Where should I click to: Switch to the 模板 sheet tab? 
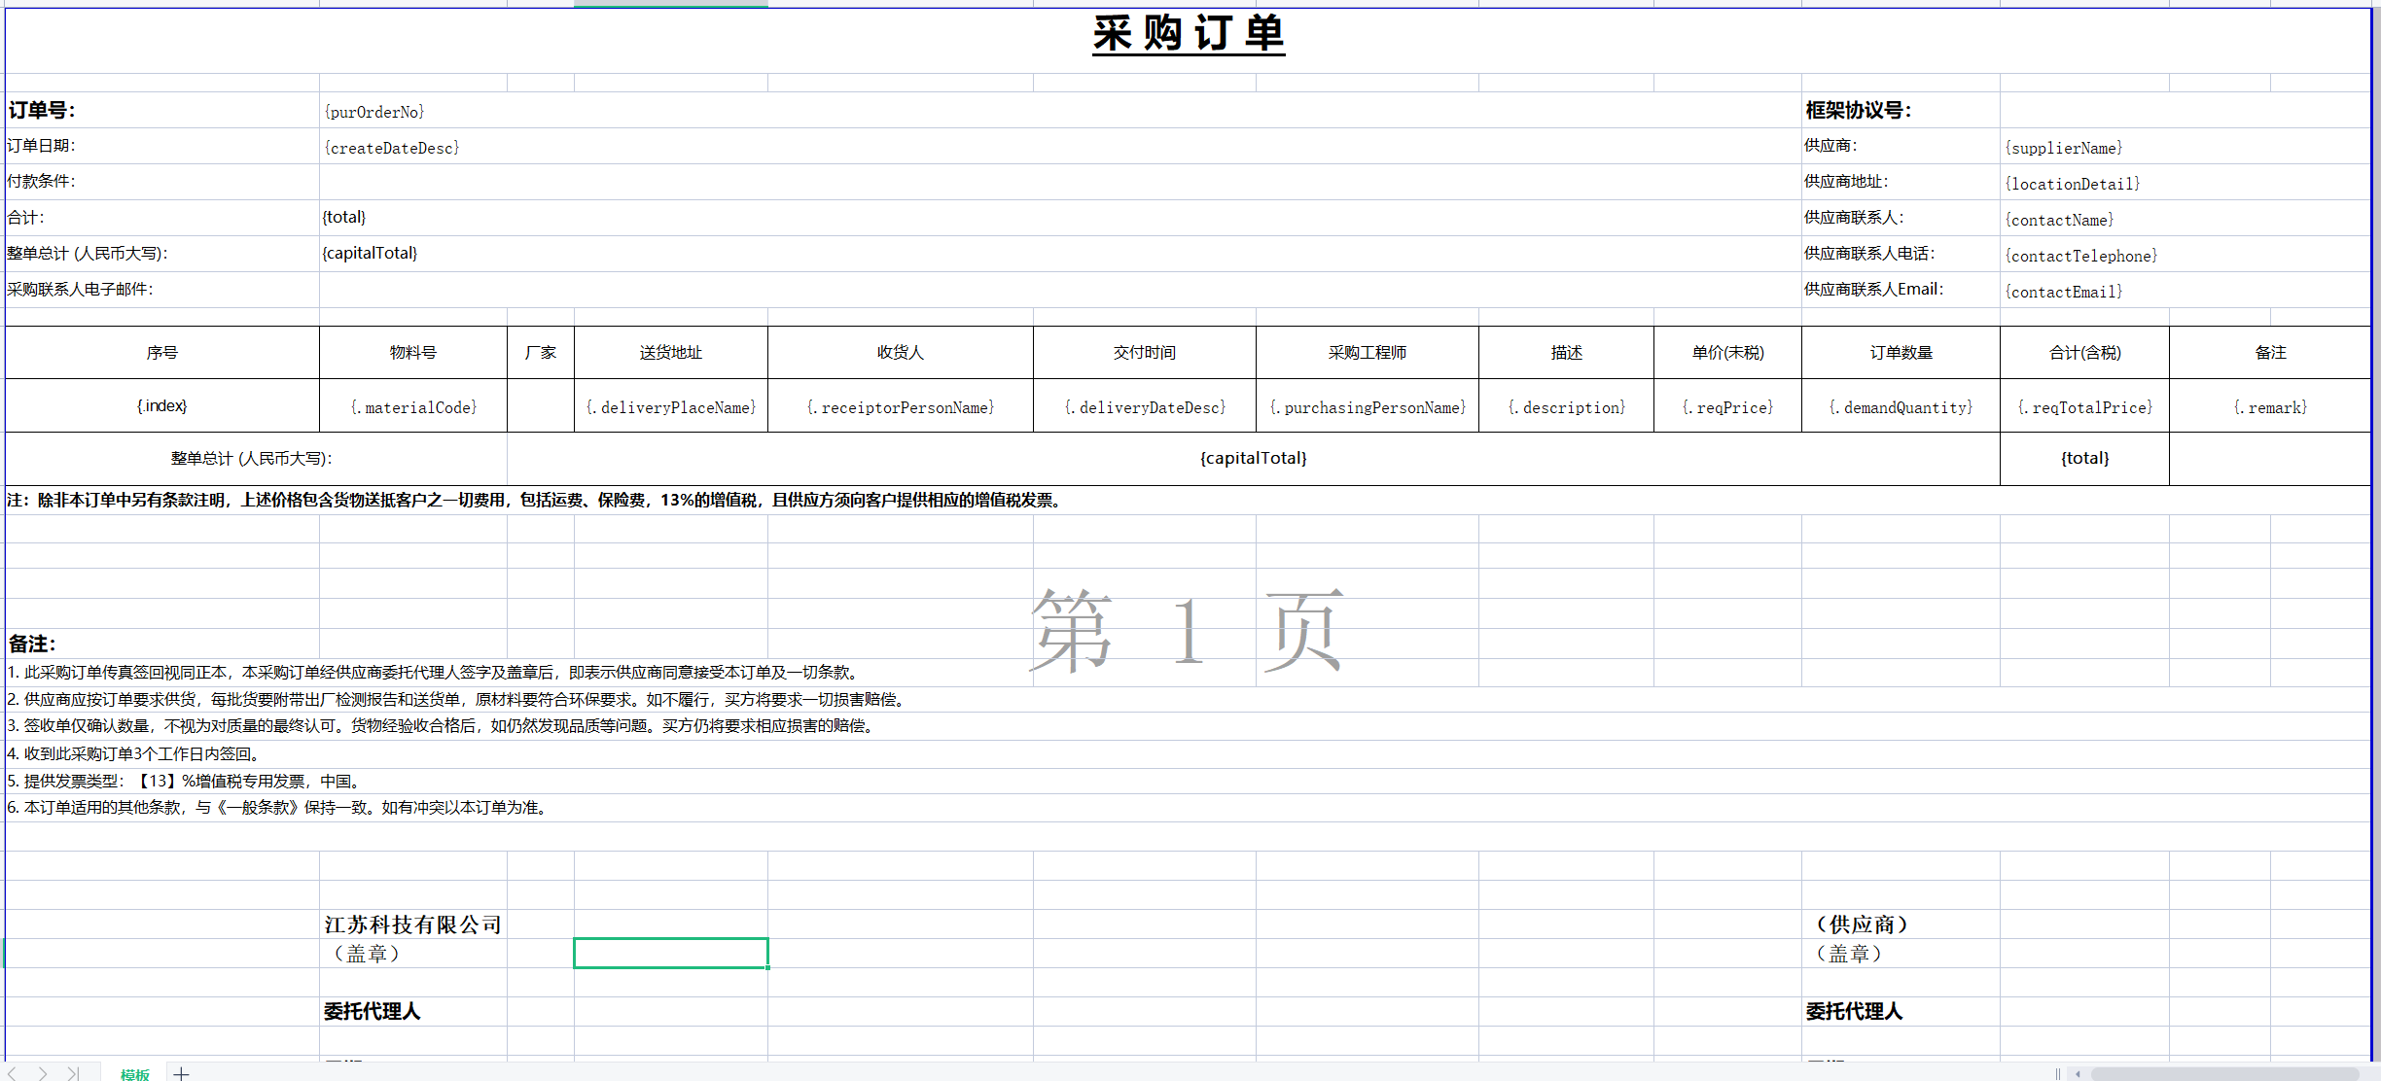[134, 1074]
